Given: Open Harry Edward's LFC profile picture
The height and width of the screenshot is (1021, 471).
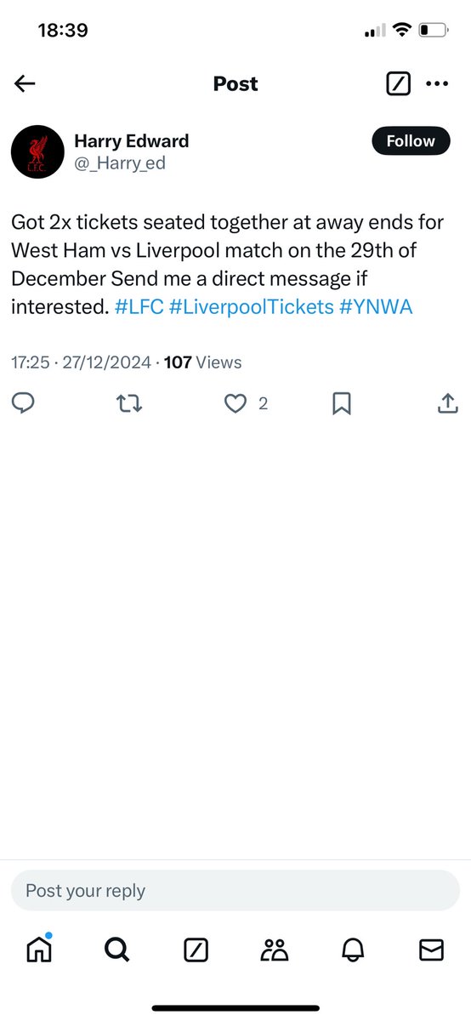Looking at the screenshot, I should (x=37, y=152).
